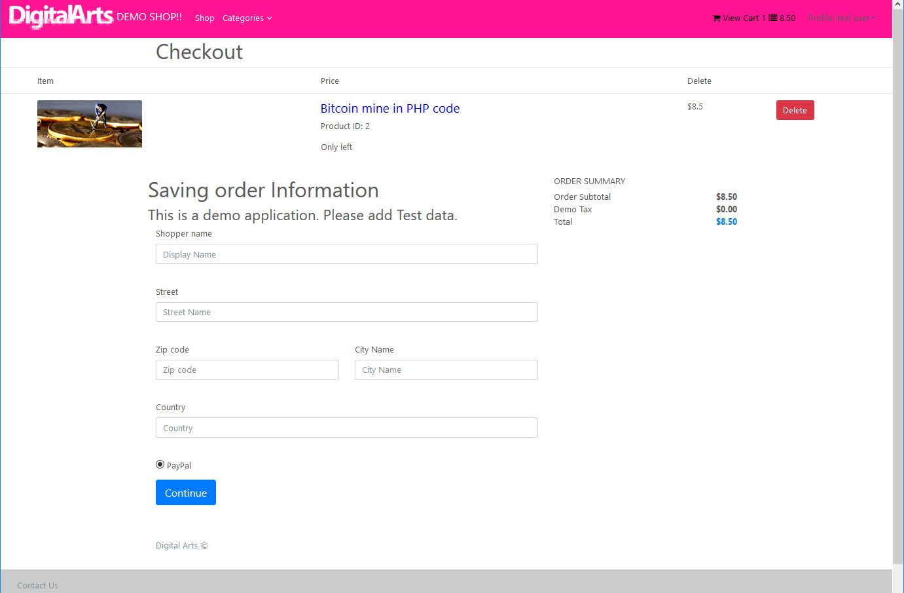Go to the Shop menu item
The height and width of the screenshot is (593, 904).
click(x=204, y=18)
